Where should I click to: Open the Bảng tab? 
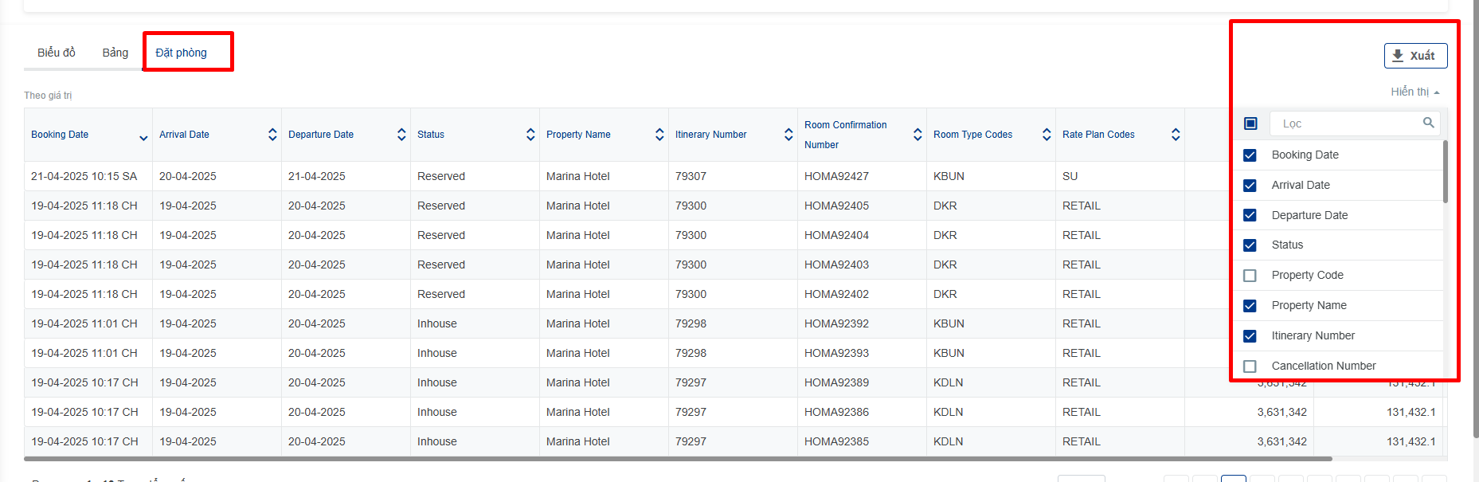point(115,53)
